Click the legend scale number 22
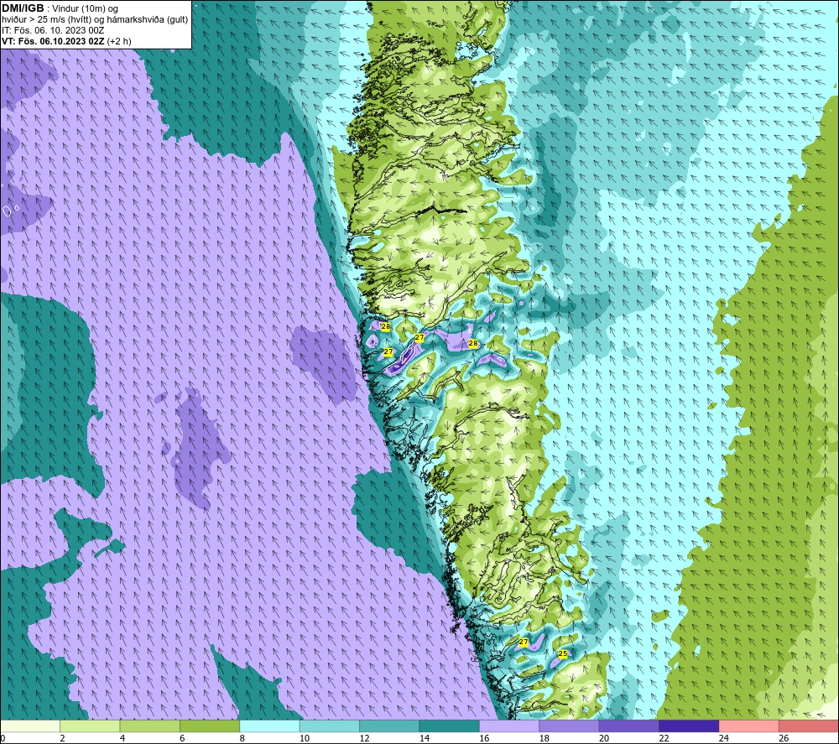 click(664, 738)
